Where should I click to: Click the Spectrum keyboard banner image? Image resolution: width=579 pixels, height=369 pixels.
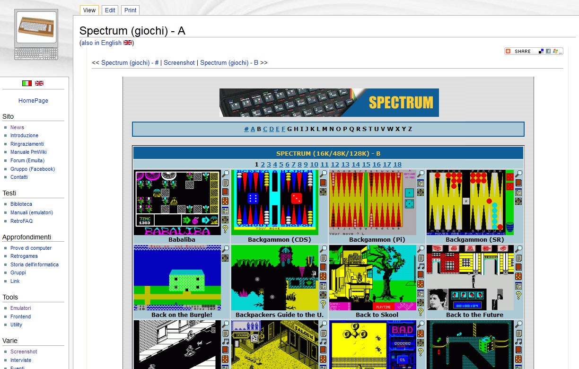pyautogui.click(x=329, y=103)
